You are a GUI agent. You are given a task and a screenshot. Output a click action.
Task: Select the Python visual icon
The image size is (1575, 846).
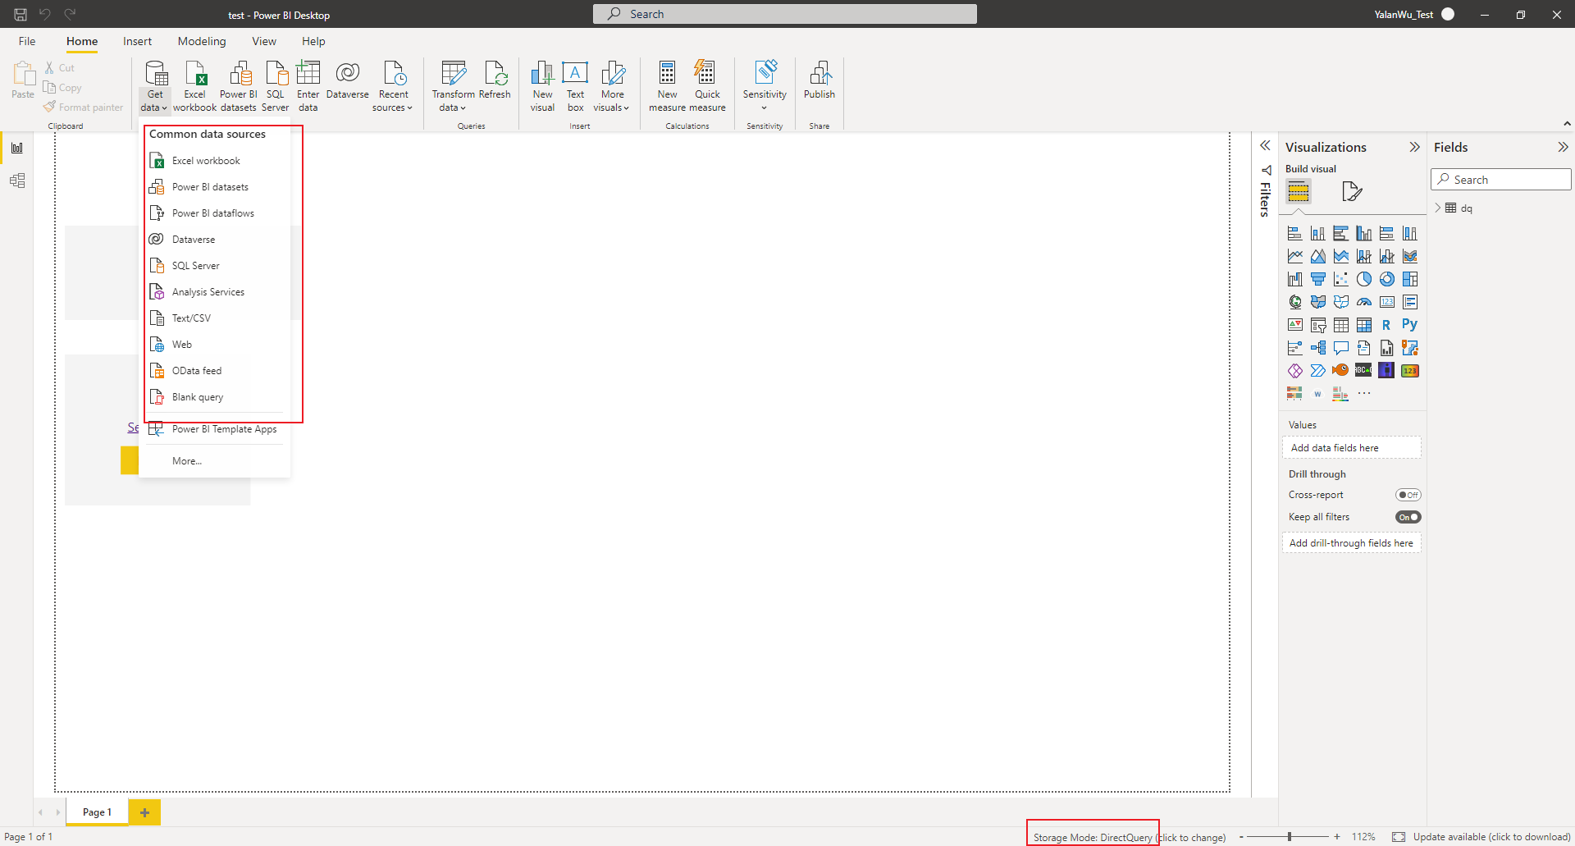(x=1409, y=325)
